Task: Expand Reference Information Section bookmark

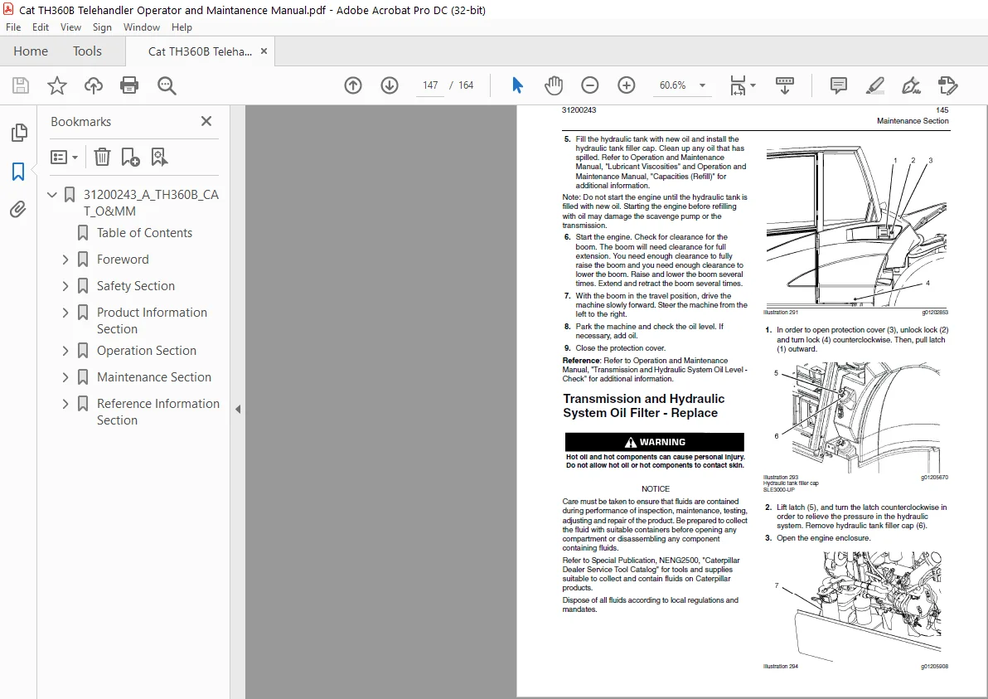Action: [x=65, y=403]
